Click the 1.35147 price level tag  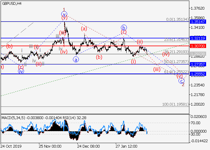click(x=199, y=22)
